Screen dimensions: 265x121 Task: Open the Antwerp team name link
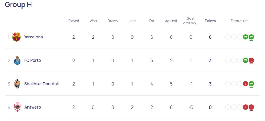33,107
